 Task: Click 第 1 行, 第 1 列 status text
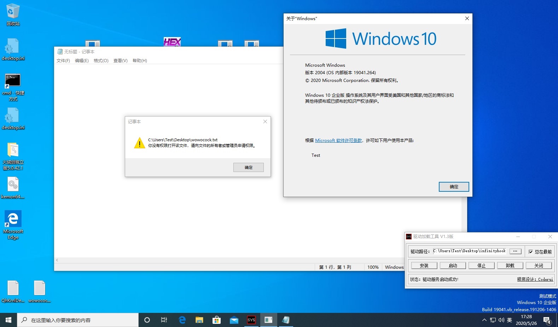coord(335,267)
